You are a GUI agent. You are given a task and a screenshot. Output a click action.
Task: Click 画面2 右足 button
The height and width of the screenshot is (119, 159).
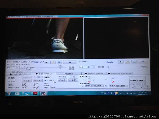click(73, 80)
